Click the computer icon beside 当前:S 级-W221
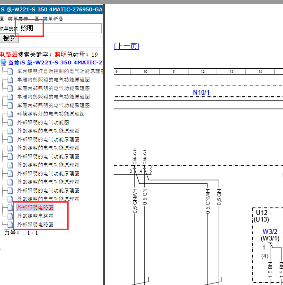 [3, 62]
